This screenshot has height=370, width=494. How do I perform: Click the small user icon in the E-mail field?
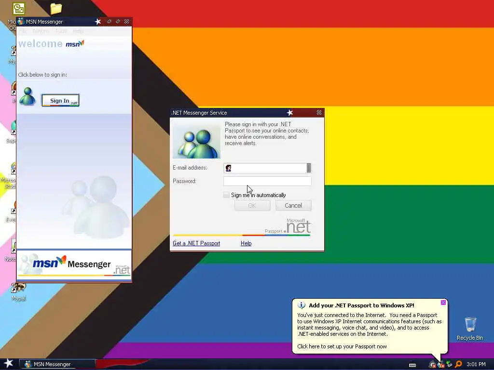tap(228, 168)
